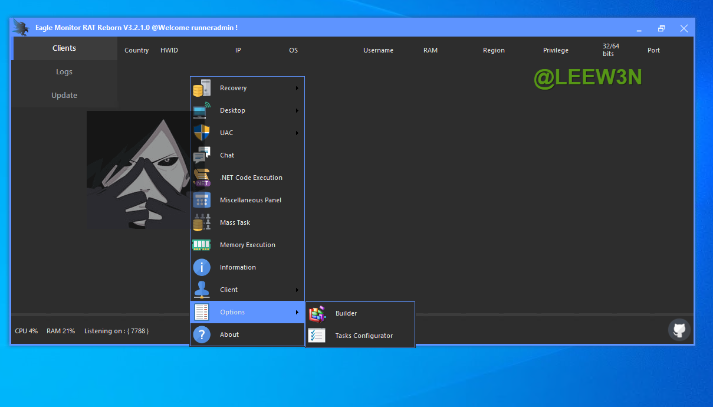This screenshot has height=407, width=713.
Task: Switch to the Logs tab
Action: [64, 72]
